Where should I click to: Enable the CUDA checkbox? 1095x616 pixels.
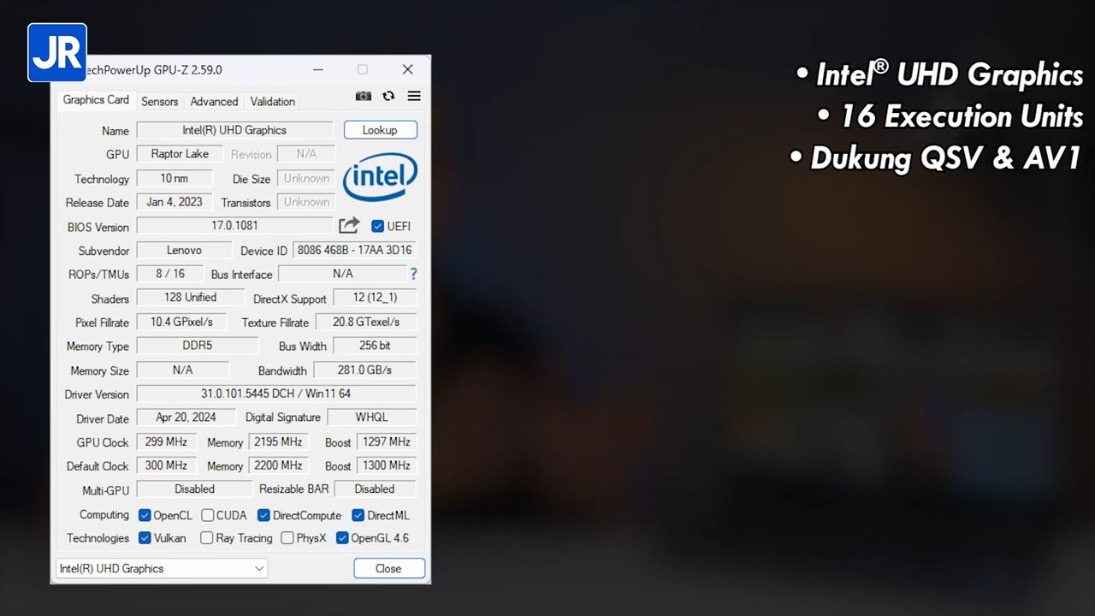pos(208,515)
